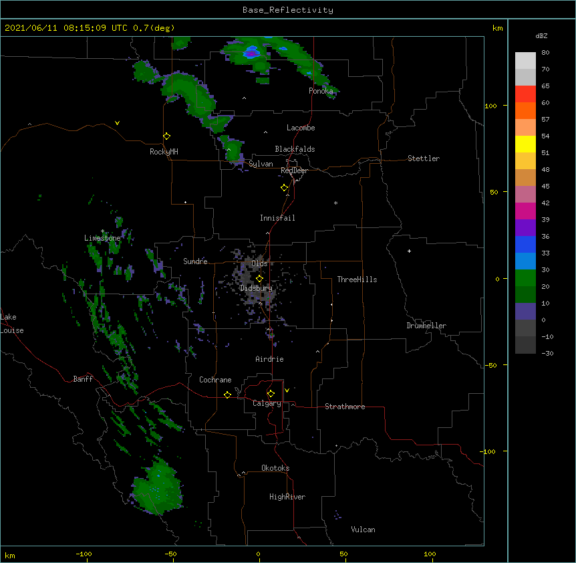
Task: Click the HighRiver label
Action: click(287, 497)
